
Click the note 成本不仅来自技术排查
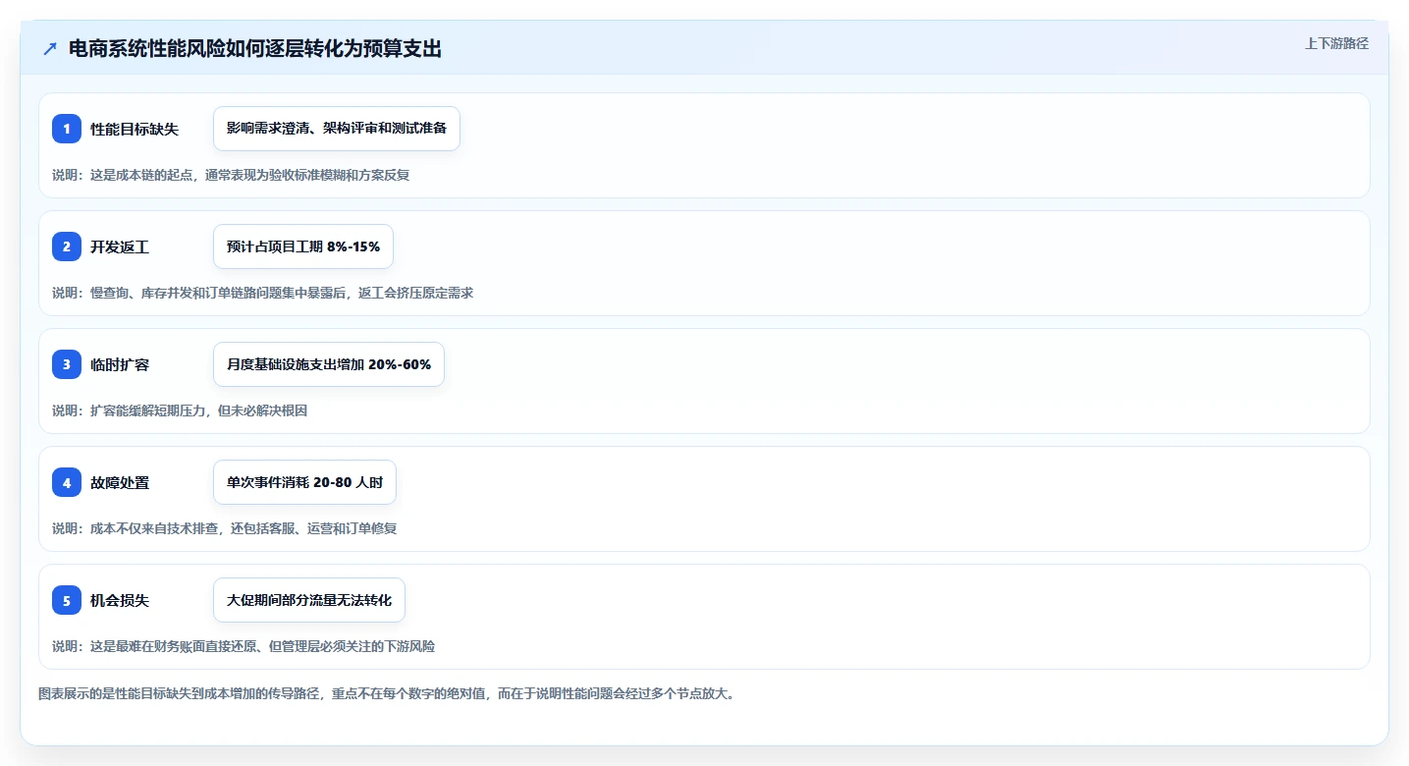tap(225, 528)
